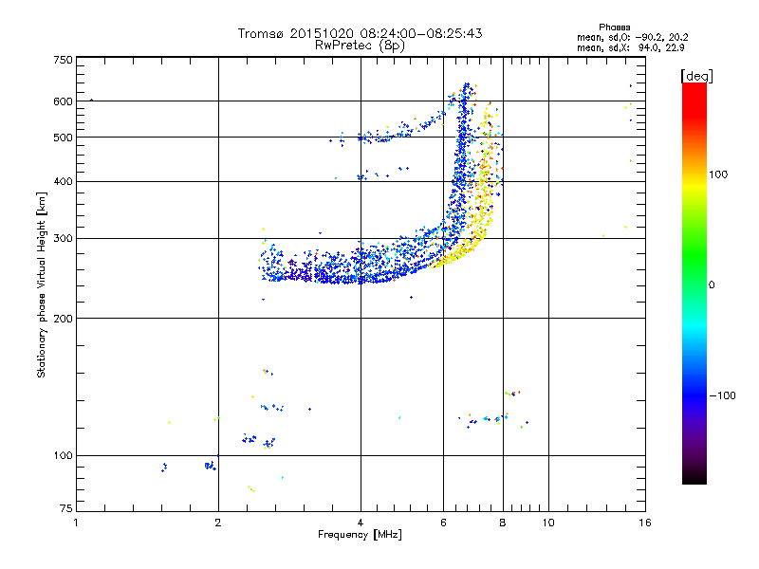
Task: Click the y-axis tick label '75'
Action: (x=66, y=508)
